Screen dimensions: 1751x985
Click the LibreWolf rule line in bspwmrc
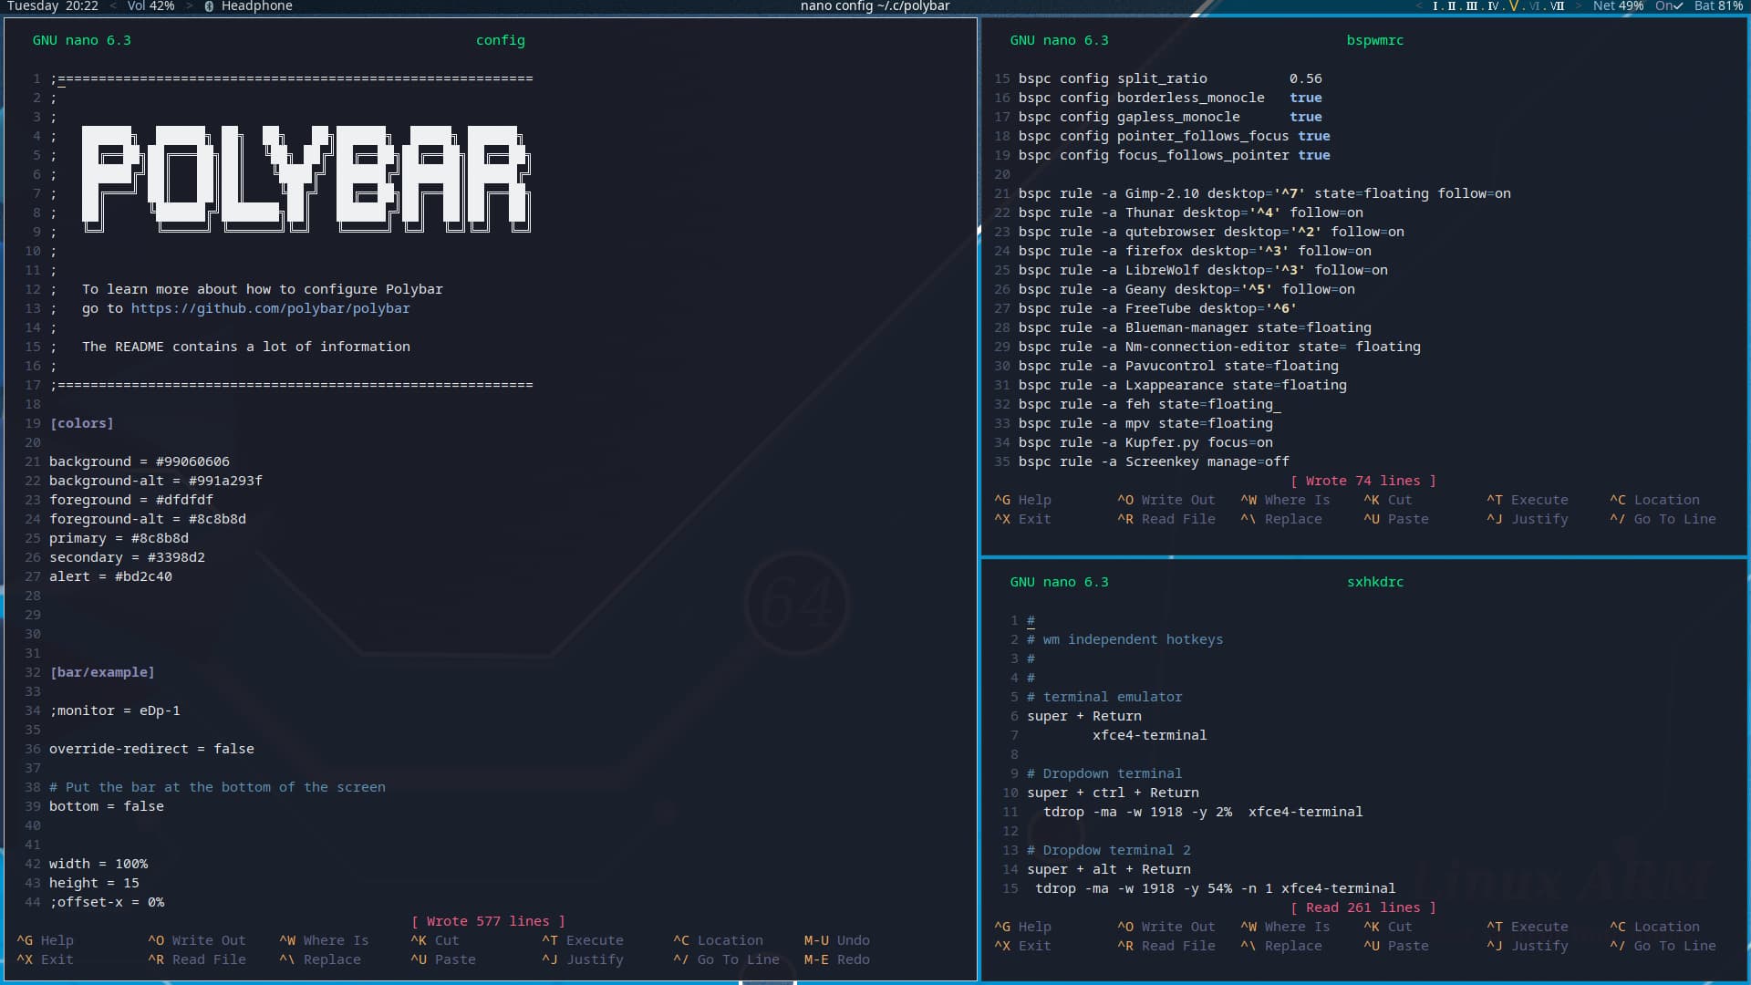click(1203, 270)
